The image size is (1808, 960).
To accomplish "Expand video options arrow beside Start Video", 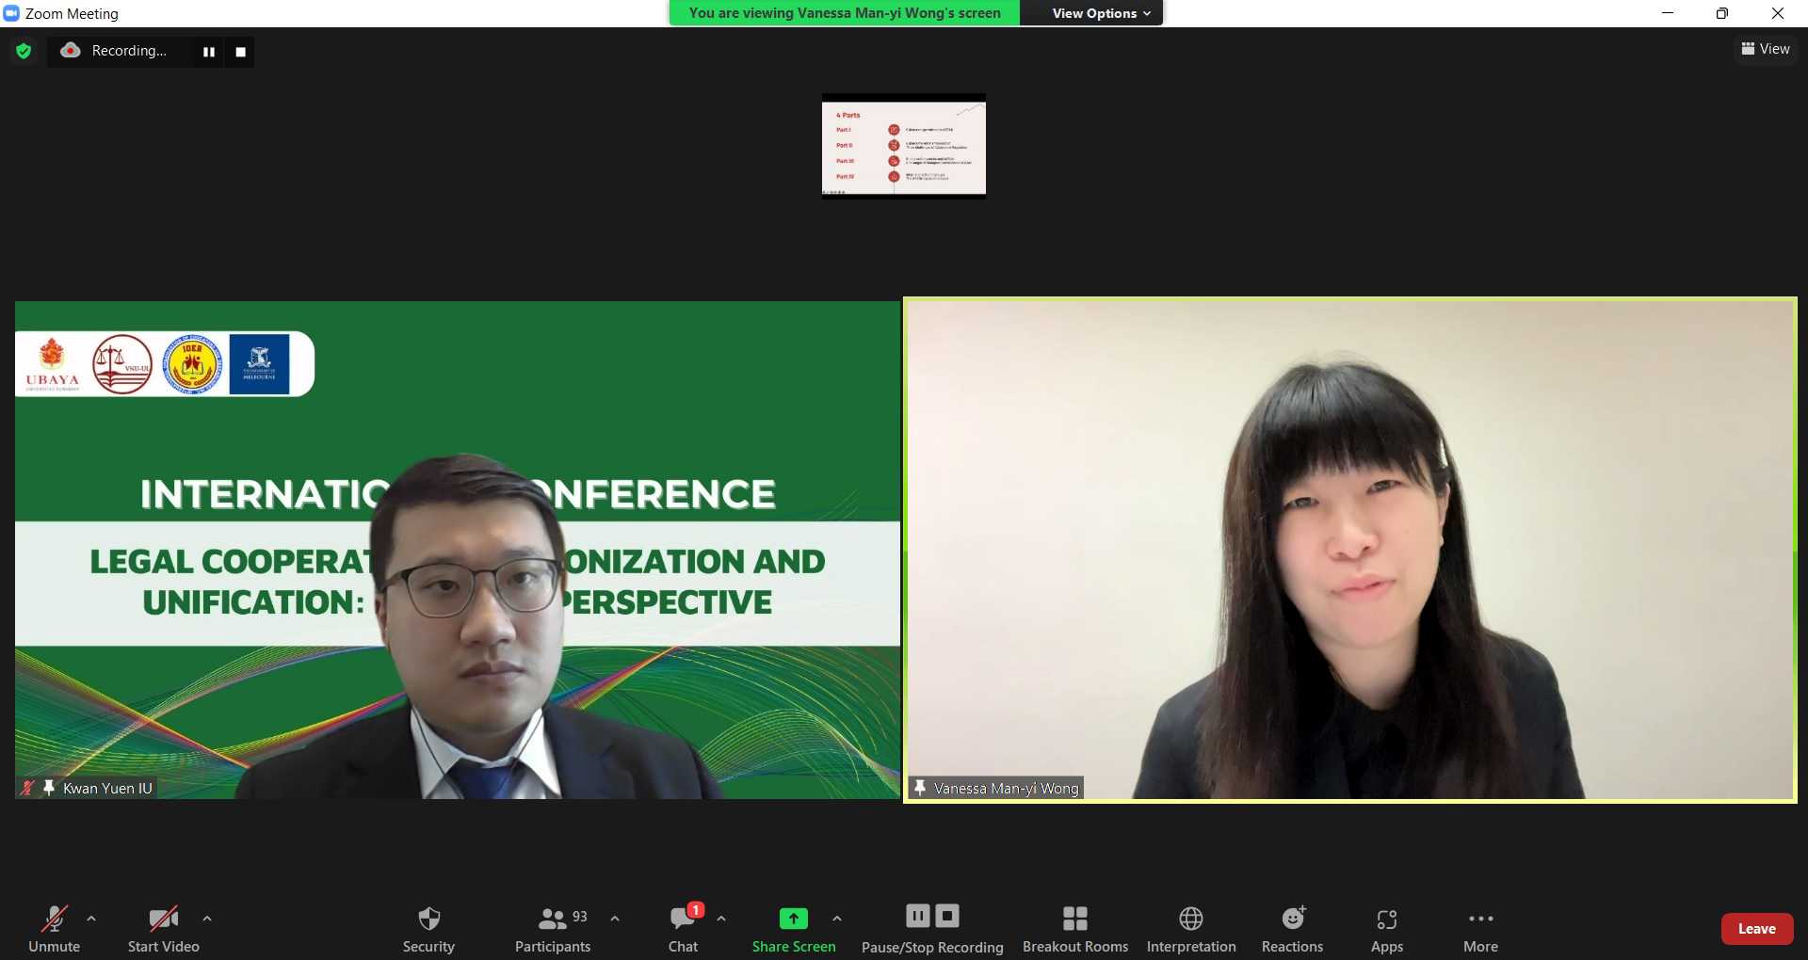I will click(x=207, y=918).
